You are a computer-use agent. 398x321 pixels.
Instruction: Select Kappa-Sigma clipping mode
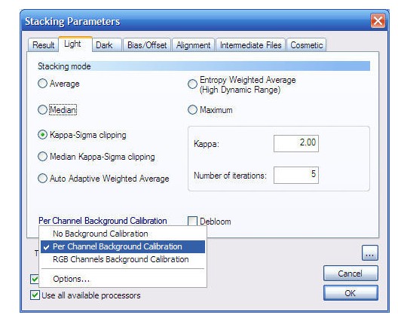[42, 135]
